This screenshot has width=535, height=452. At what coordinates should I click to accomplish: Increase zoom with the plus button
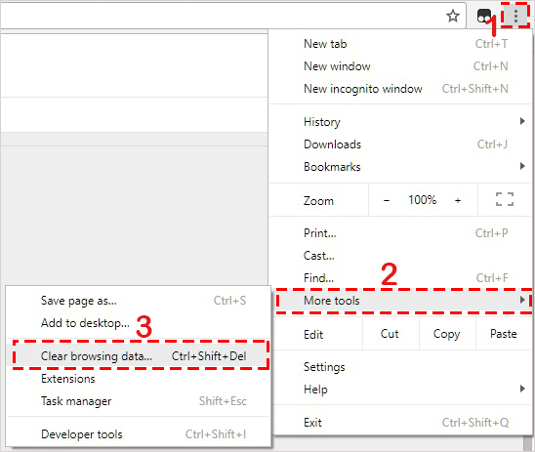pos(458,200)
